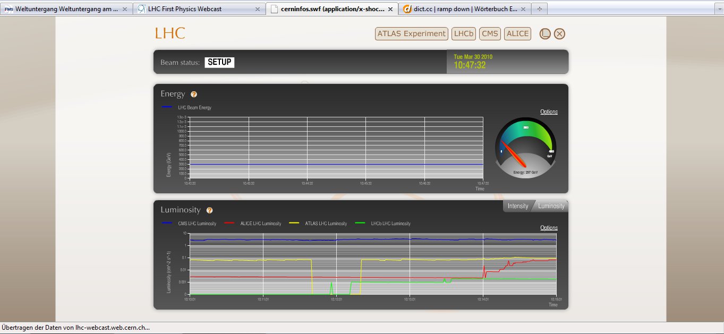Open the ATLAS Experiment view
Screen dimensions: 724x334
(411, 34)
